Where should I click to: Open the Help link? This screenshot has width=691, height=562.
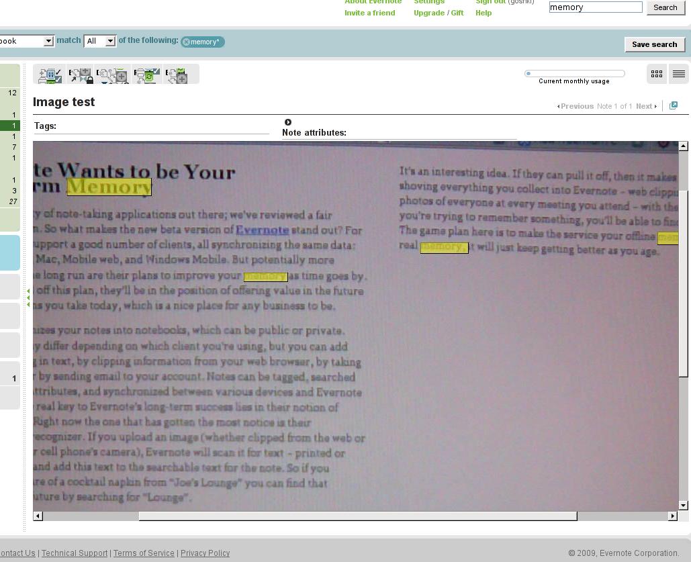point(483,13)
